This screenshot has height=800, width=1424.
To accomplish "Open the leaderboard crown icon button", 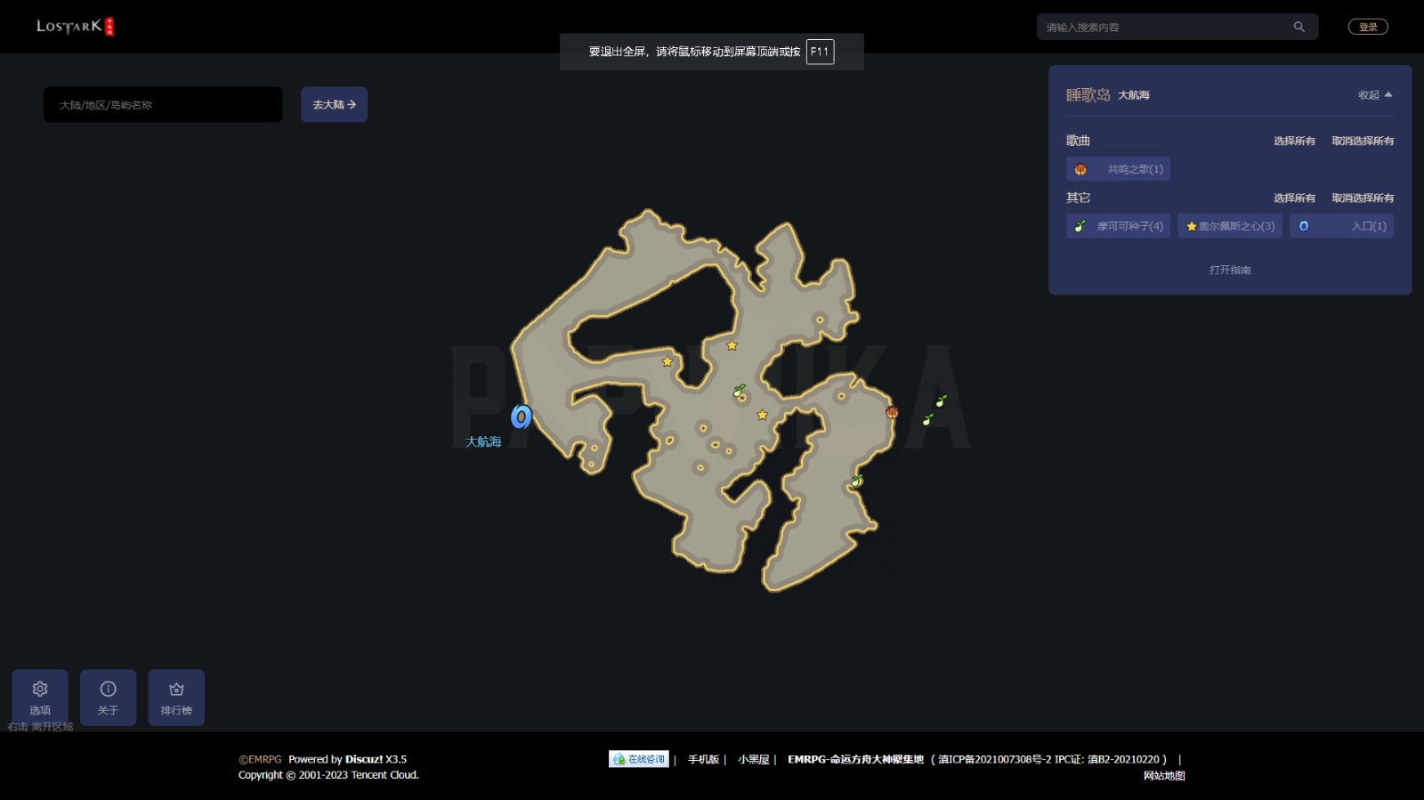I will (x=176, y=697).
